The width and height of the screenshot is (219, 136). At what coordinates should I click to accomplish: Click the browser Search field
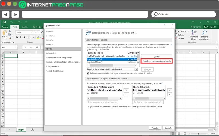183,14
